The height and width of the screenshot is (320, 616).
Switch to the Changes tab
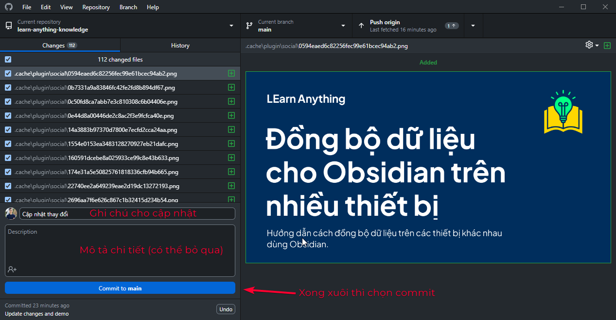click(x=60, y=45)
